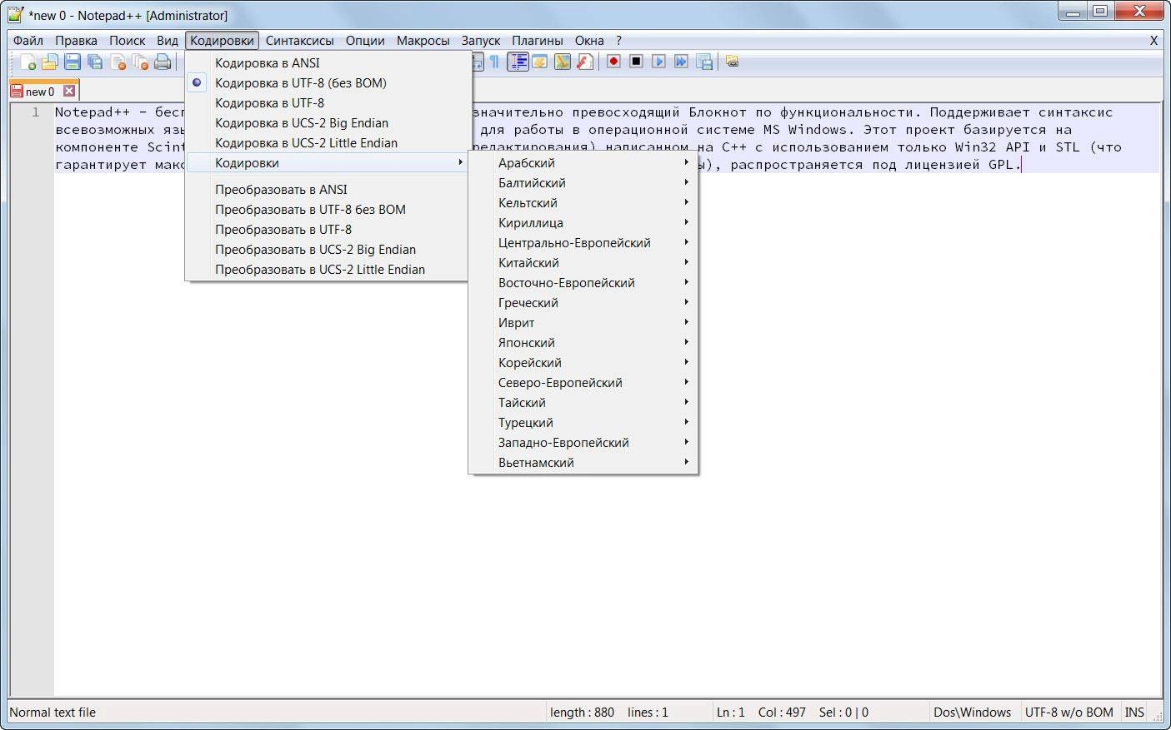Click UTF-8 w/o BOM in status bar
The image size is (1171, 730).
1069,712
